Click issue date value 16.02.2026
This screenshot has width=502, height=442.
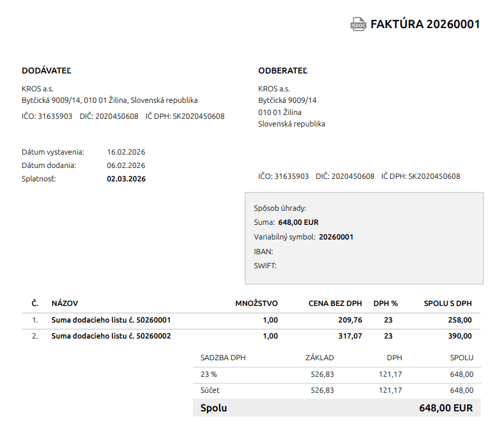pyautogui.click(x=126, y=152)
